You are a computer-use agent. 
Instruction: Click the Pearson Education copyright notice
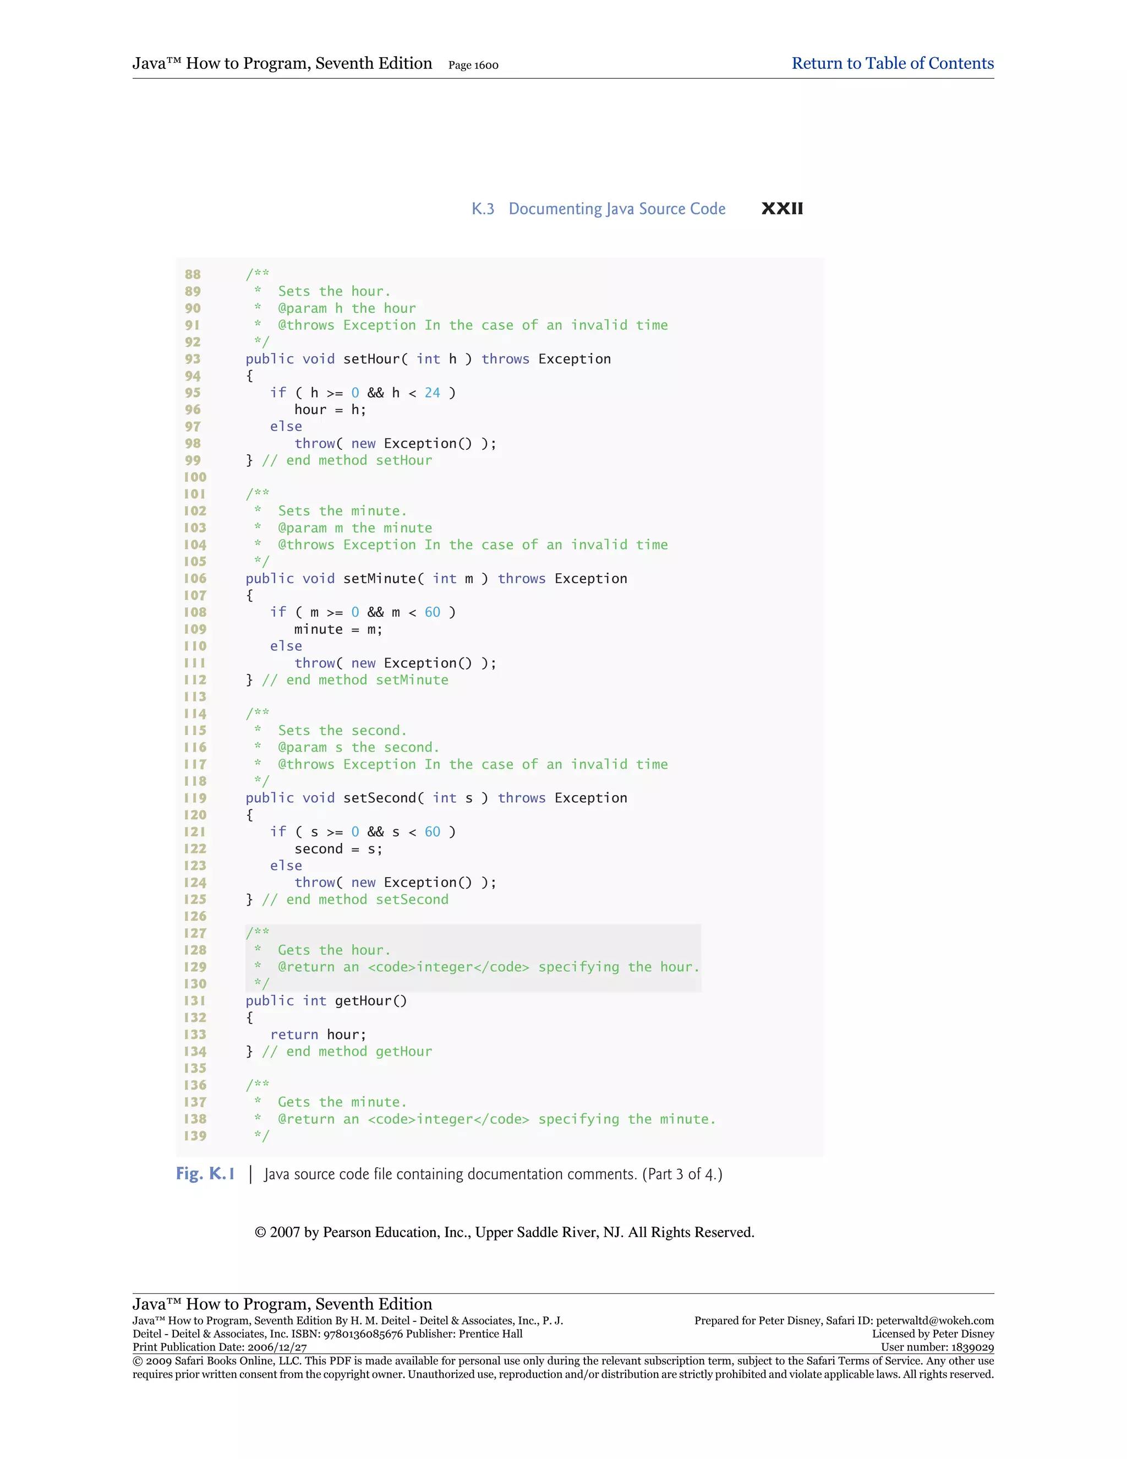504,1233
